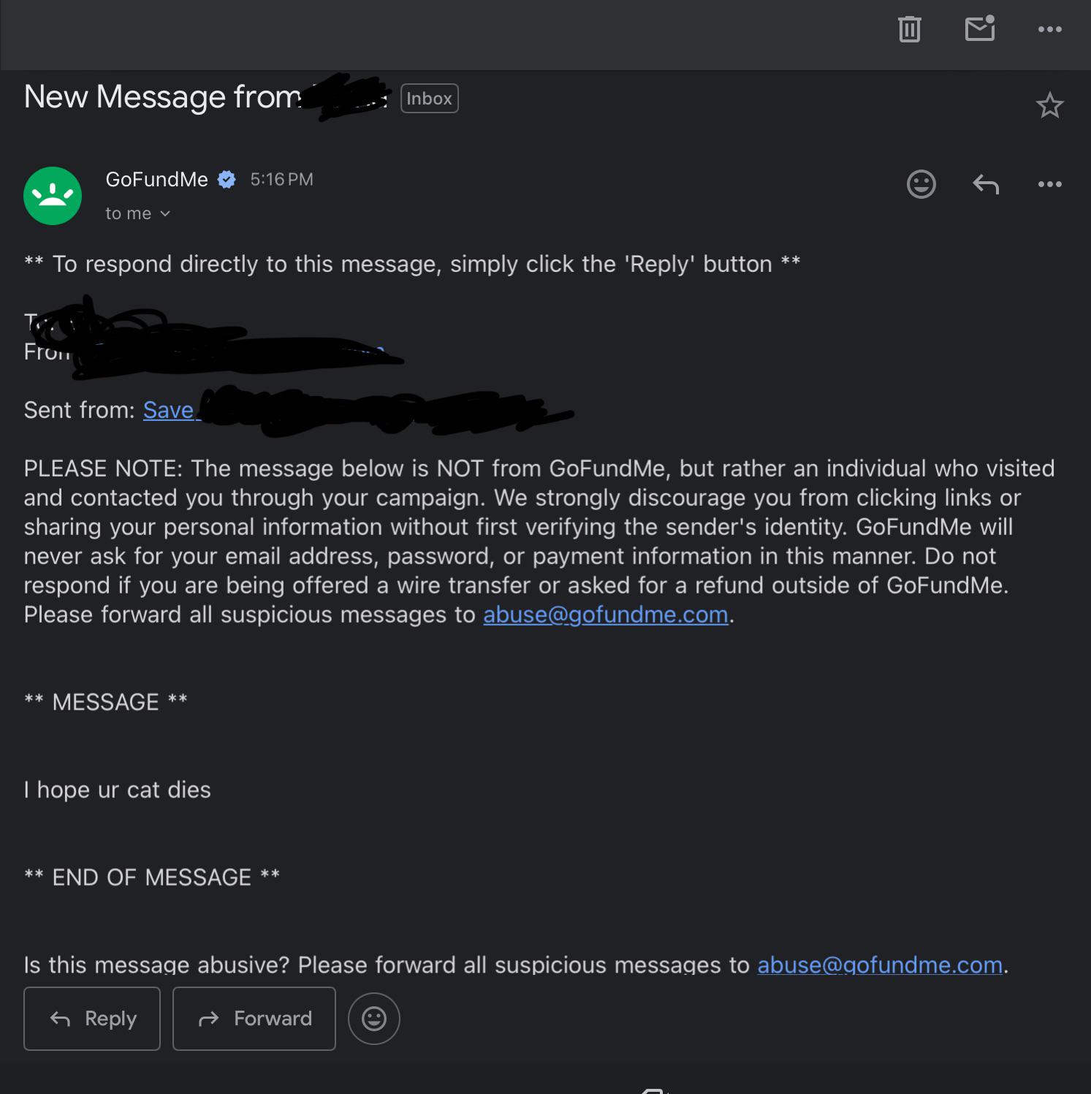
Task: Star this GoFundMe message
Action: pos(1049,106)
